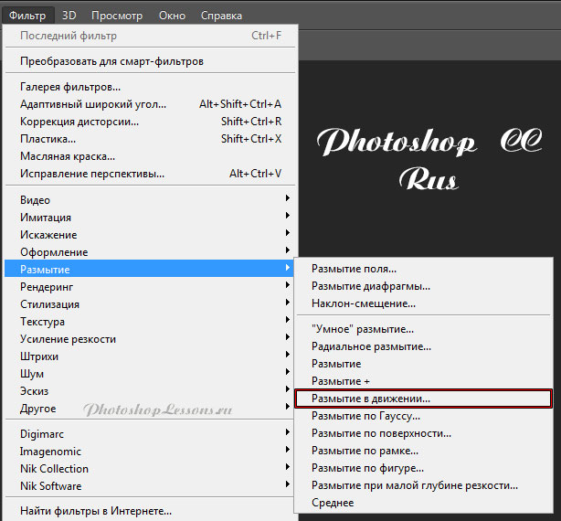The height and width of the screenshot is (521, 561).
Task: Expand the Nik Collection submenu
Action: [x=150, y=469]
